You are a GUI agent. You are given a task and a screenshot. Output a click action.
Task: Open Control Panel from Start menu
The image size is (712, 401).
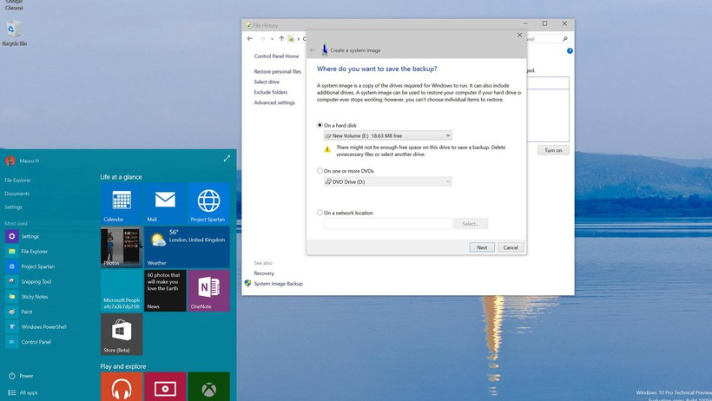pyautogui.click(x=36, y=342)
